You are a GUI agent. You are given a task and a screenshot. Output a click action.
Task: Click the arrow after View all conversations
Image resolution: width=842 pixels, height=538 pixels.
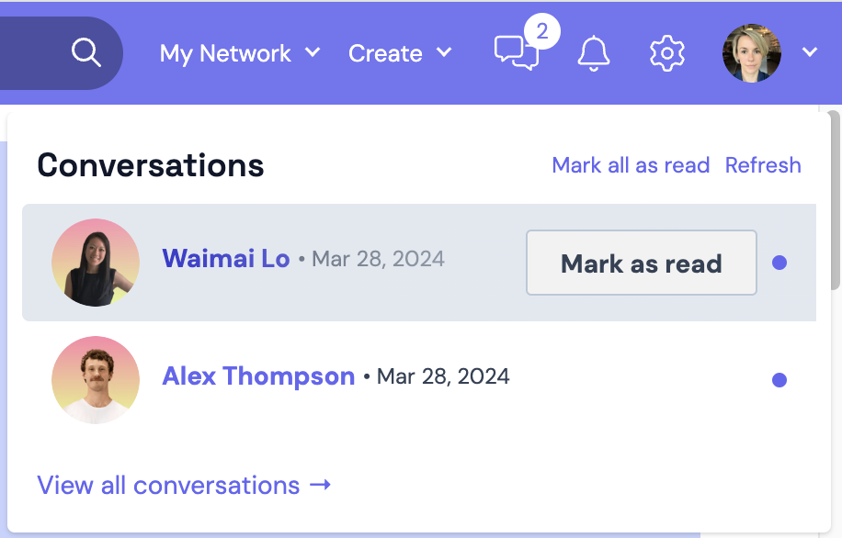[x=320, y=486]
